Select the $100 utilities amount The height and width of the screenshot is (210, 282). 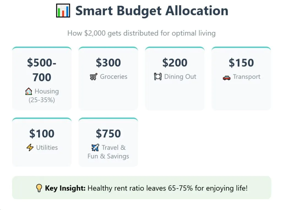pos(42,134)
